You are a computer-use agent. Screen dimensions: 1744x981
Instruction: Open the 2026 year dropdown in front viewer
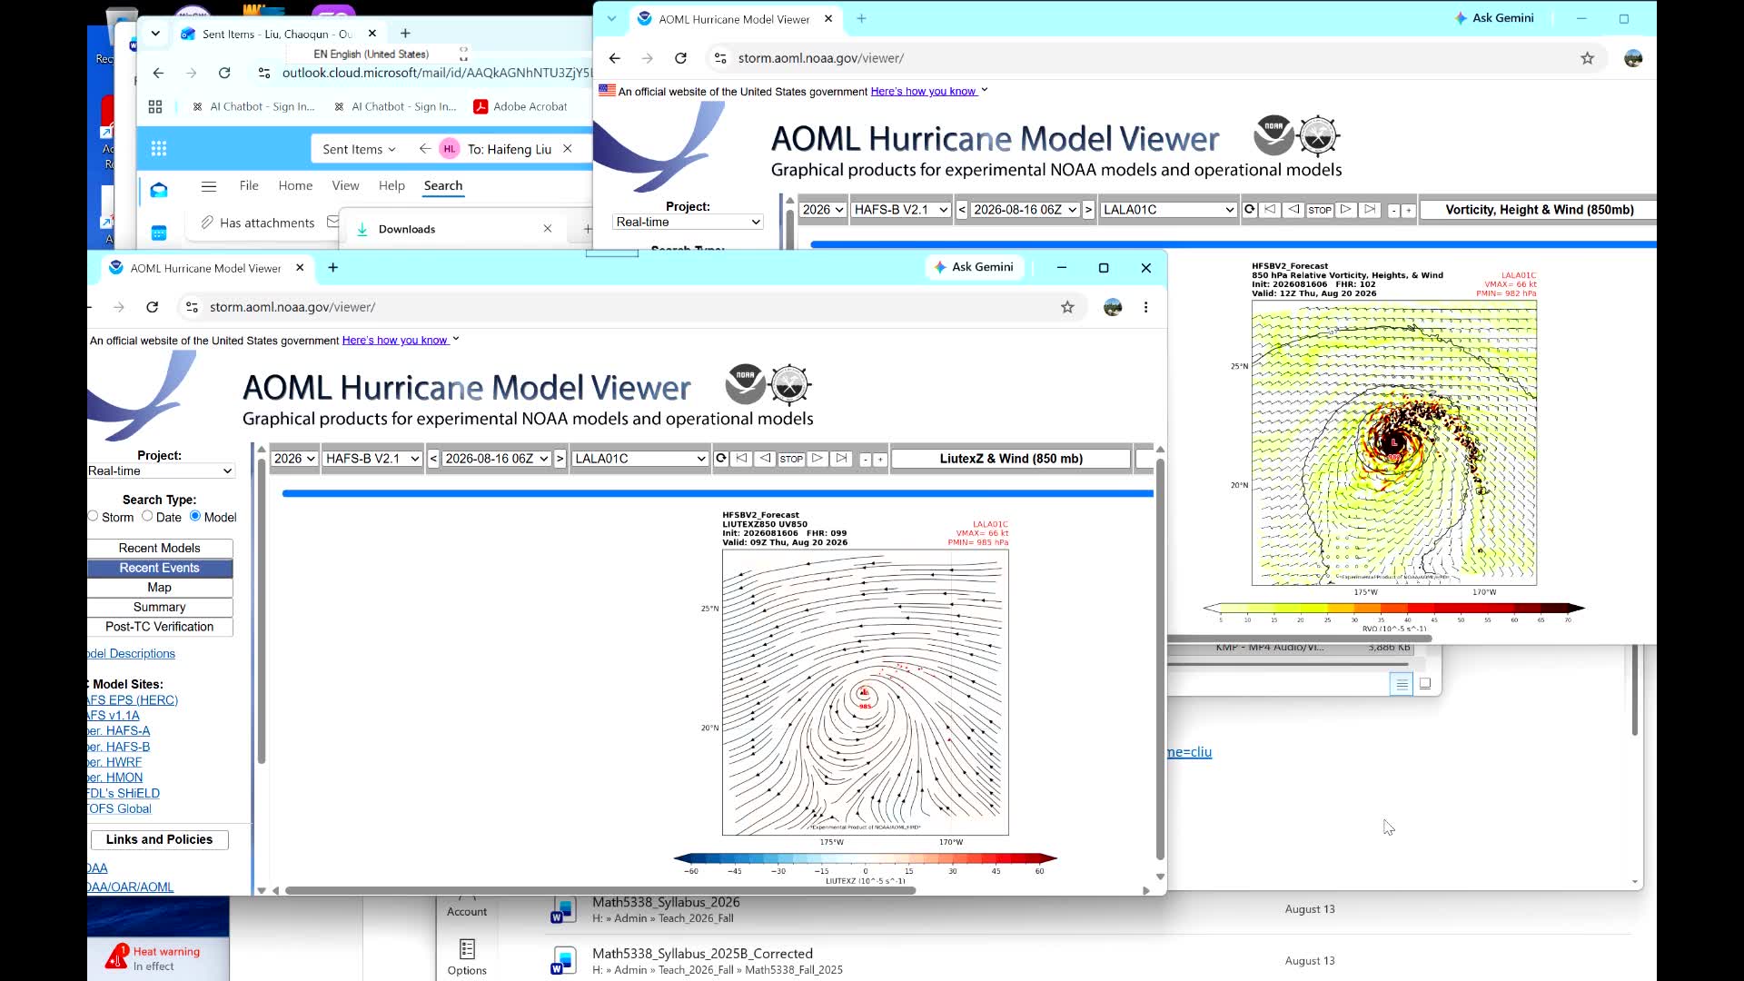(294, 459)
